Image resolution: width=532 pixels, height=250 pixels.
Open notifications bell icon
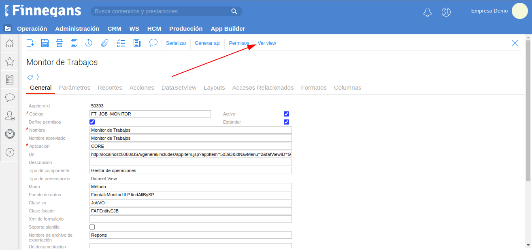428,12
